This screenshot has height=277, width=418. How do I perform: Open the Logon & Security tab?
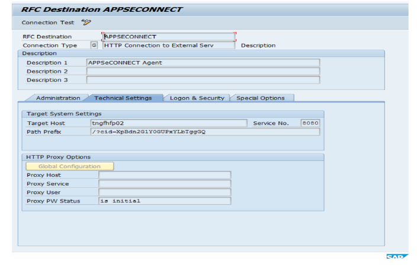point(197,98)
